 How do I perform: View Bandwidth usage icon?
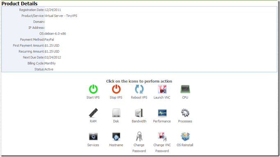click(139, 113)
